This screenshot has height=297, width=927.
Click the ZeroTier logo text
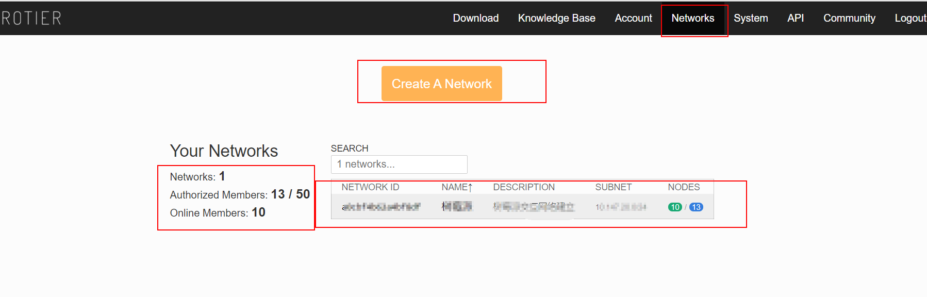point(31,18)
